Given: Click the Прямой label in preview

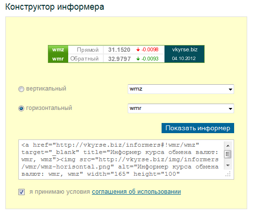Looking at the screenshot, I should tap(88, 50).
